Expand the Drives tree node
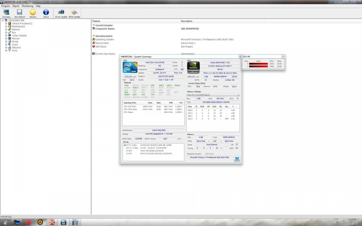 point(6,42)
